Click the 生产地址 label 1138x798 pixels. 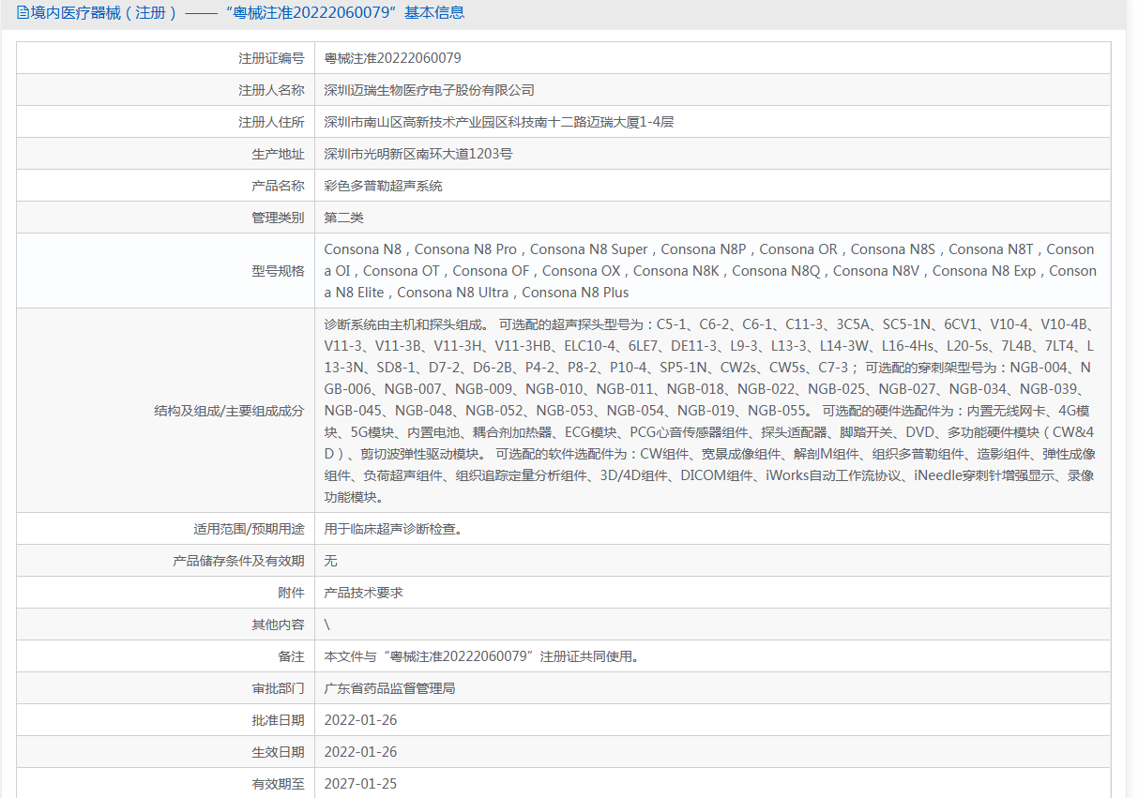tap(278, 154)
